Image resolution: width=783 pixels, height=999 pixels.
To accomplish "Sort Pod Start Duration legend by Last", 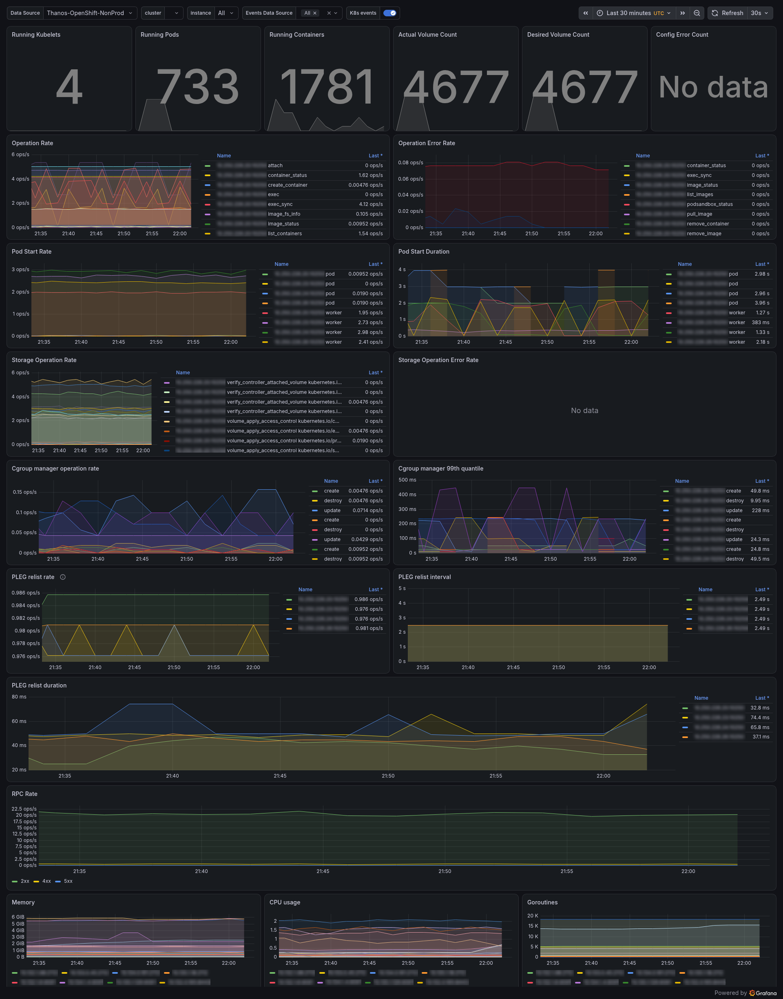I will (x=762, y=264).
